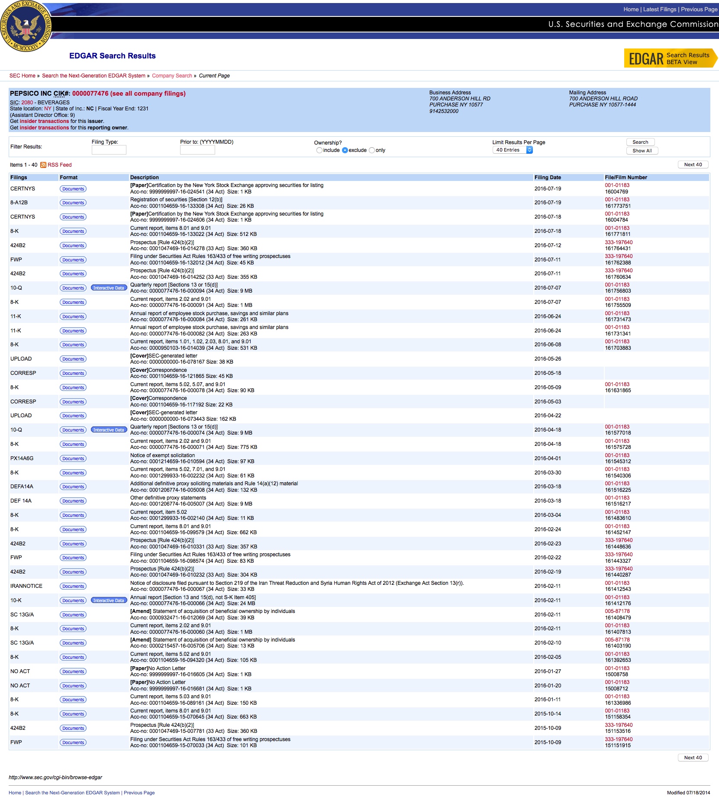The image size is (719, 803).
Task: Open Documents for 424B2 filed 2016-07-12
Action: click(73, 245)
